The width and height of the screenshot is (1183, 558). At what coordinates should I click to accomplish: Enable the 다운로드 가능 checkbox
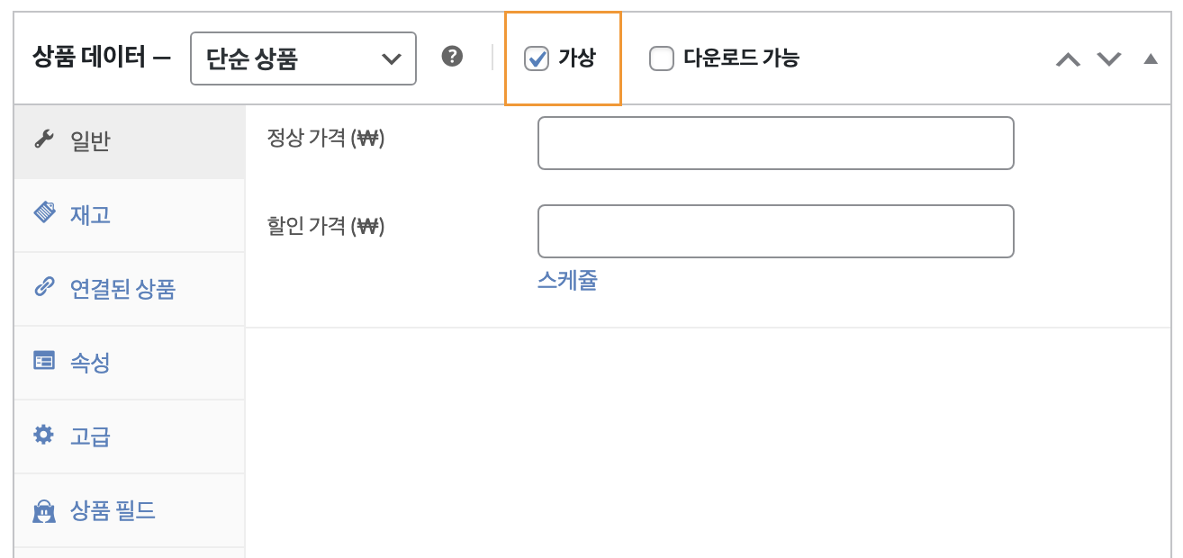[x=662, y=59]
